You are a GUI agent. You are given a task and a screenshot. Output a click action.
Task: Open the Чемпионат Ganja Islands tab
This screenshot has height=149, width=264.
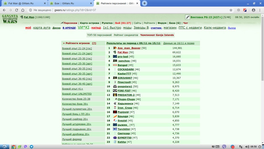[x=157, y=35]
